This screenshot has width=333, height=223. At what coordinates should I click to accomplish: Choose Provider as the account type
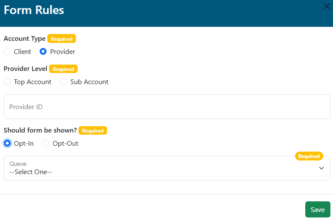(x=43, y=52)
